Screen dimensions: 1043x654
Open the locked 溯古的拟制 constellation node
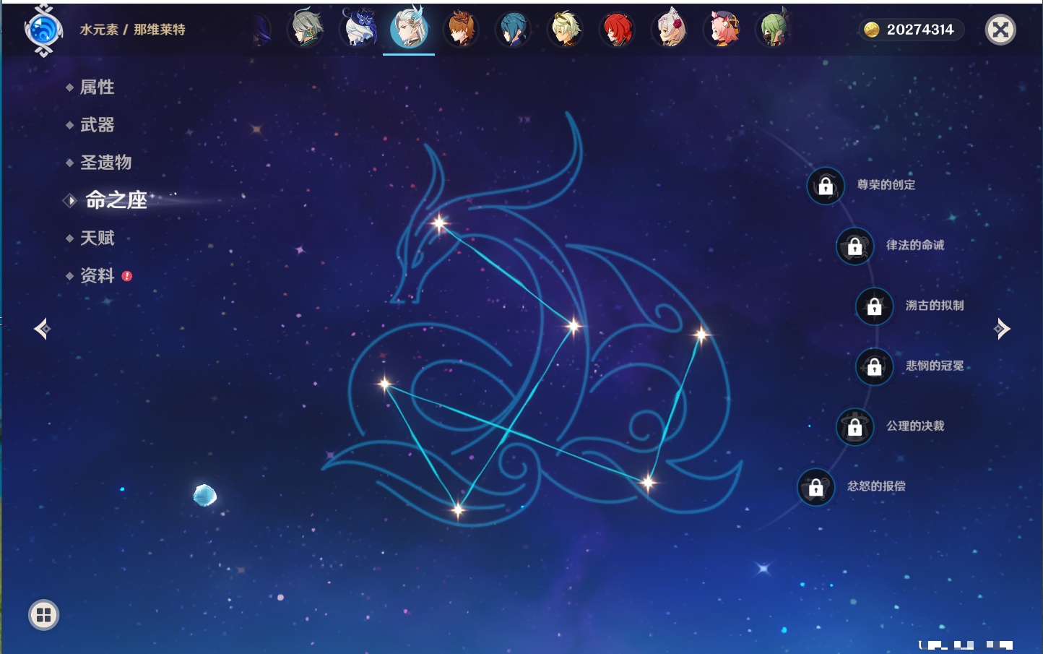coord(874,306)
